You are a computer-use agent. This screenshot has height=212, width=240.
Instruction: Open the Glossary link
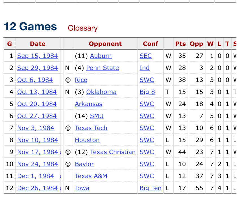pos(82,28)
